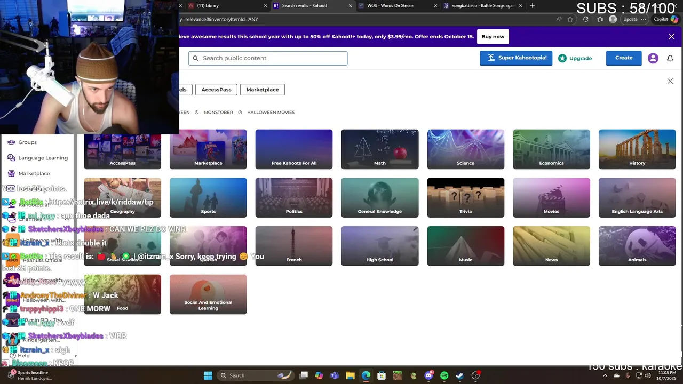This screenshot has width=683, height=384.
Task: Open the General Knowledge category tile
Action: [380, 198]
